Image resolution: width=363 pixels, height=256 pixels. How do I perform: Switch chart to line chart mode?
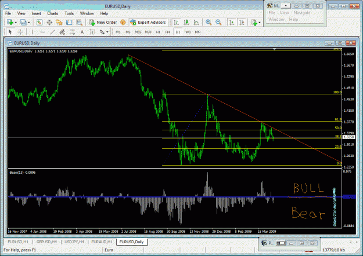click(x=196, y=23)
